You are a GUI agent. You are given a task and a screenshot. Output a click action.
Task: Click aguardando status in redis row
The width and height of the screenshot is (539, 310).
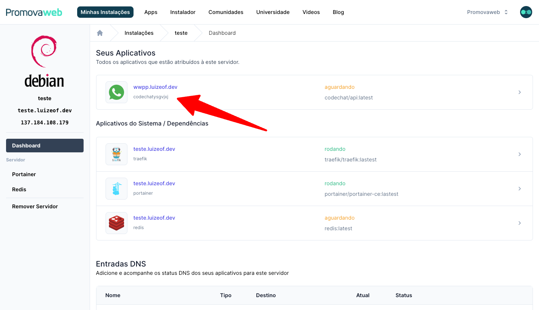tap(340, 218)
